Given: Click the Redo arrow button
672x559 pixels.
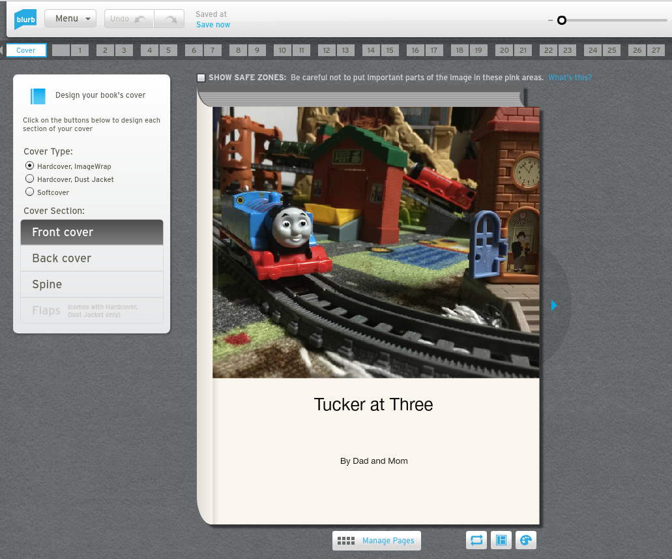Looking at the screenshot, I should point(169,19).
